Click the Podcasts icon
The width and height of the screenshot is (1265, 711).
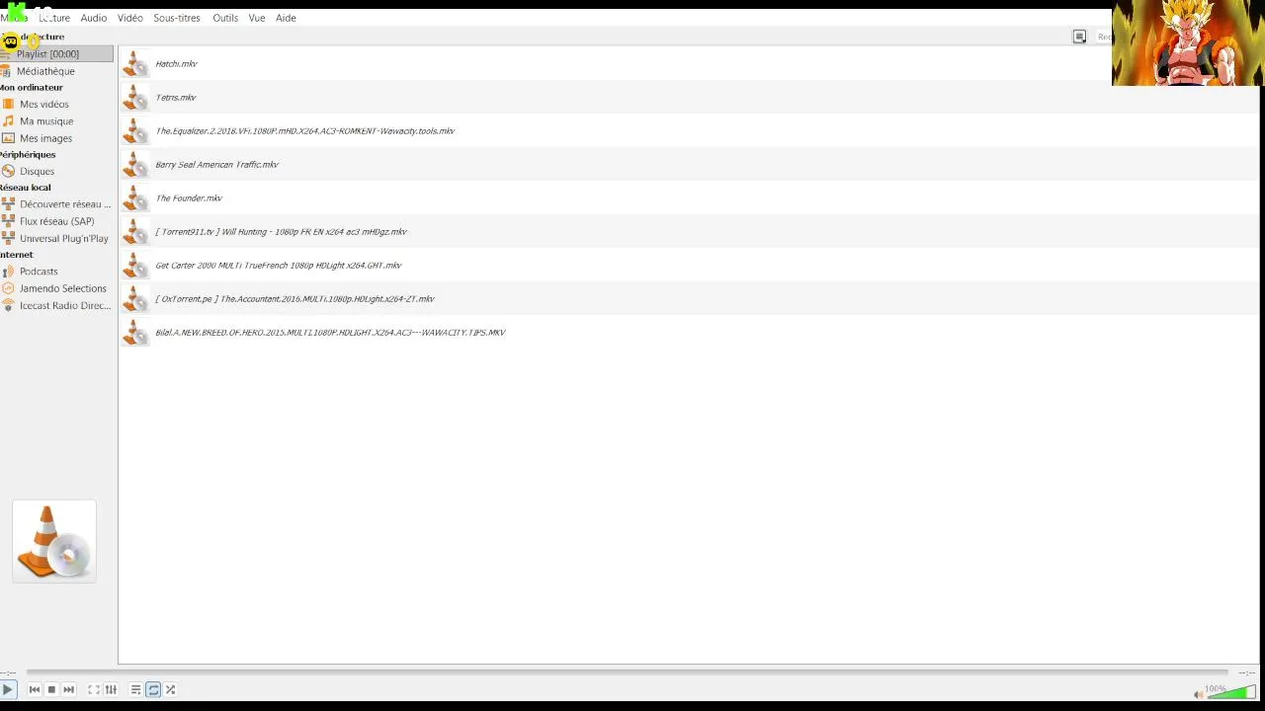pos(8,272)
